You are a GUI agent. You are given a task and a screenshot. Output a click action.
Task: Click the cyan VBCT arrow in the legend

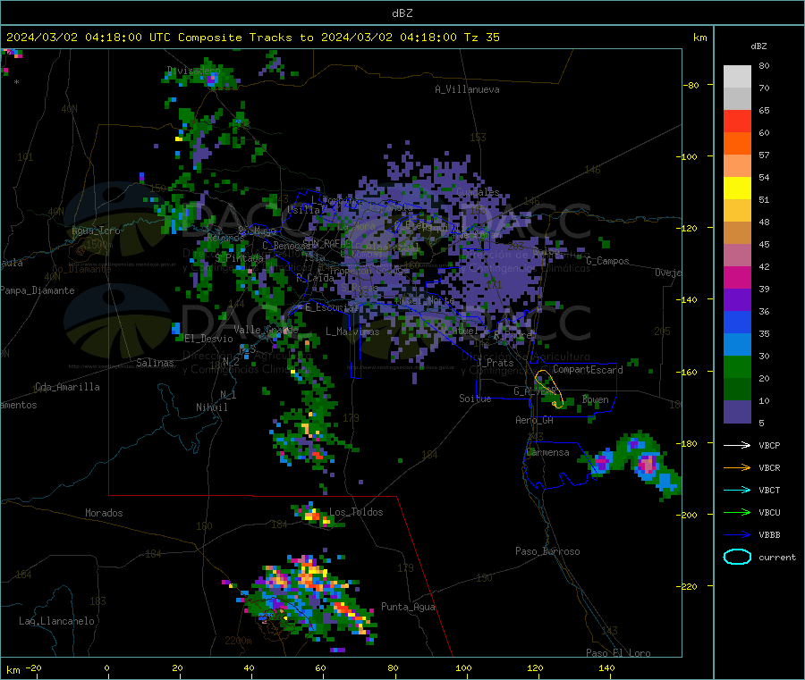coord(737,491)
